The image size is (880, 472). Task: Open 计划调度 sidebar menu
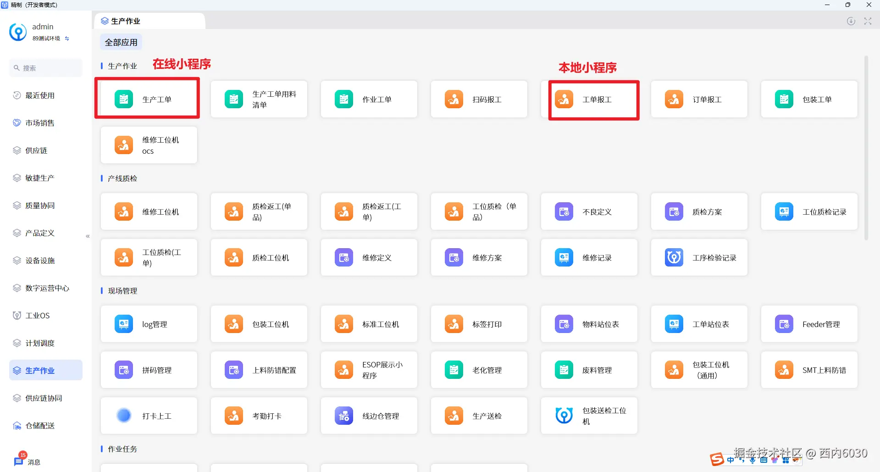pos(46,343)
